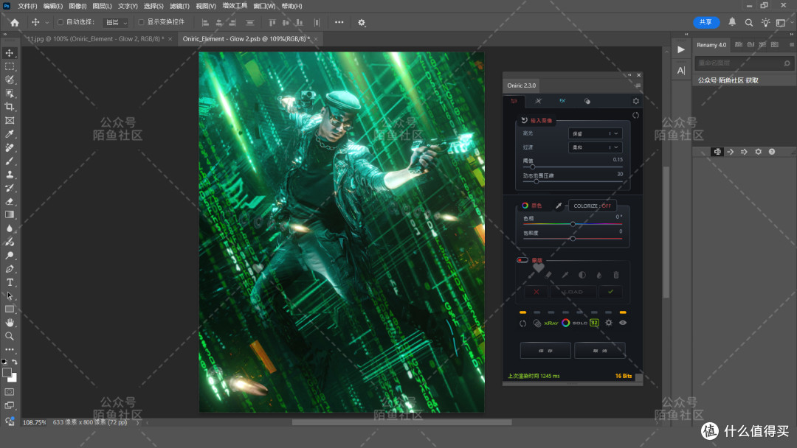Click the Oniric XRAY icon
Screen dimensions: 797x448
click(551, 323)
